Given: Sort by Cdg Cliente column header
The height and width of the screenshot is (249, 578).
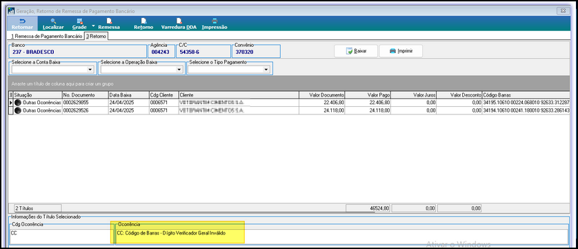Looking at the screenshot, I should pos(164,94).
